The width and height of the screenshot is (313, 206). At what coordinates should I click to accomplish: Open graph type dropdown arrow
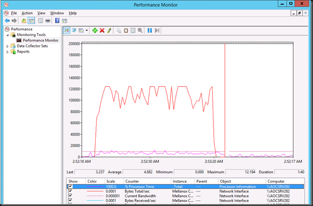tap(87, 31)
